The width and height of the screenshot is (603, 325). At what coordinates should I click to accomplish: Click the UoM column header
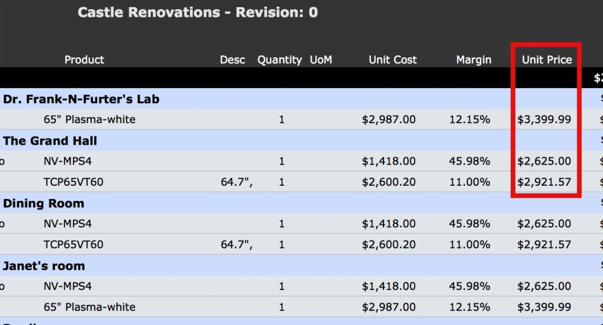point(321,60)
